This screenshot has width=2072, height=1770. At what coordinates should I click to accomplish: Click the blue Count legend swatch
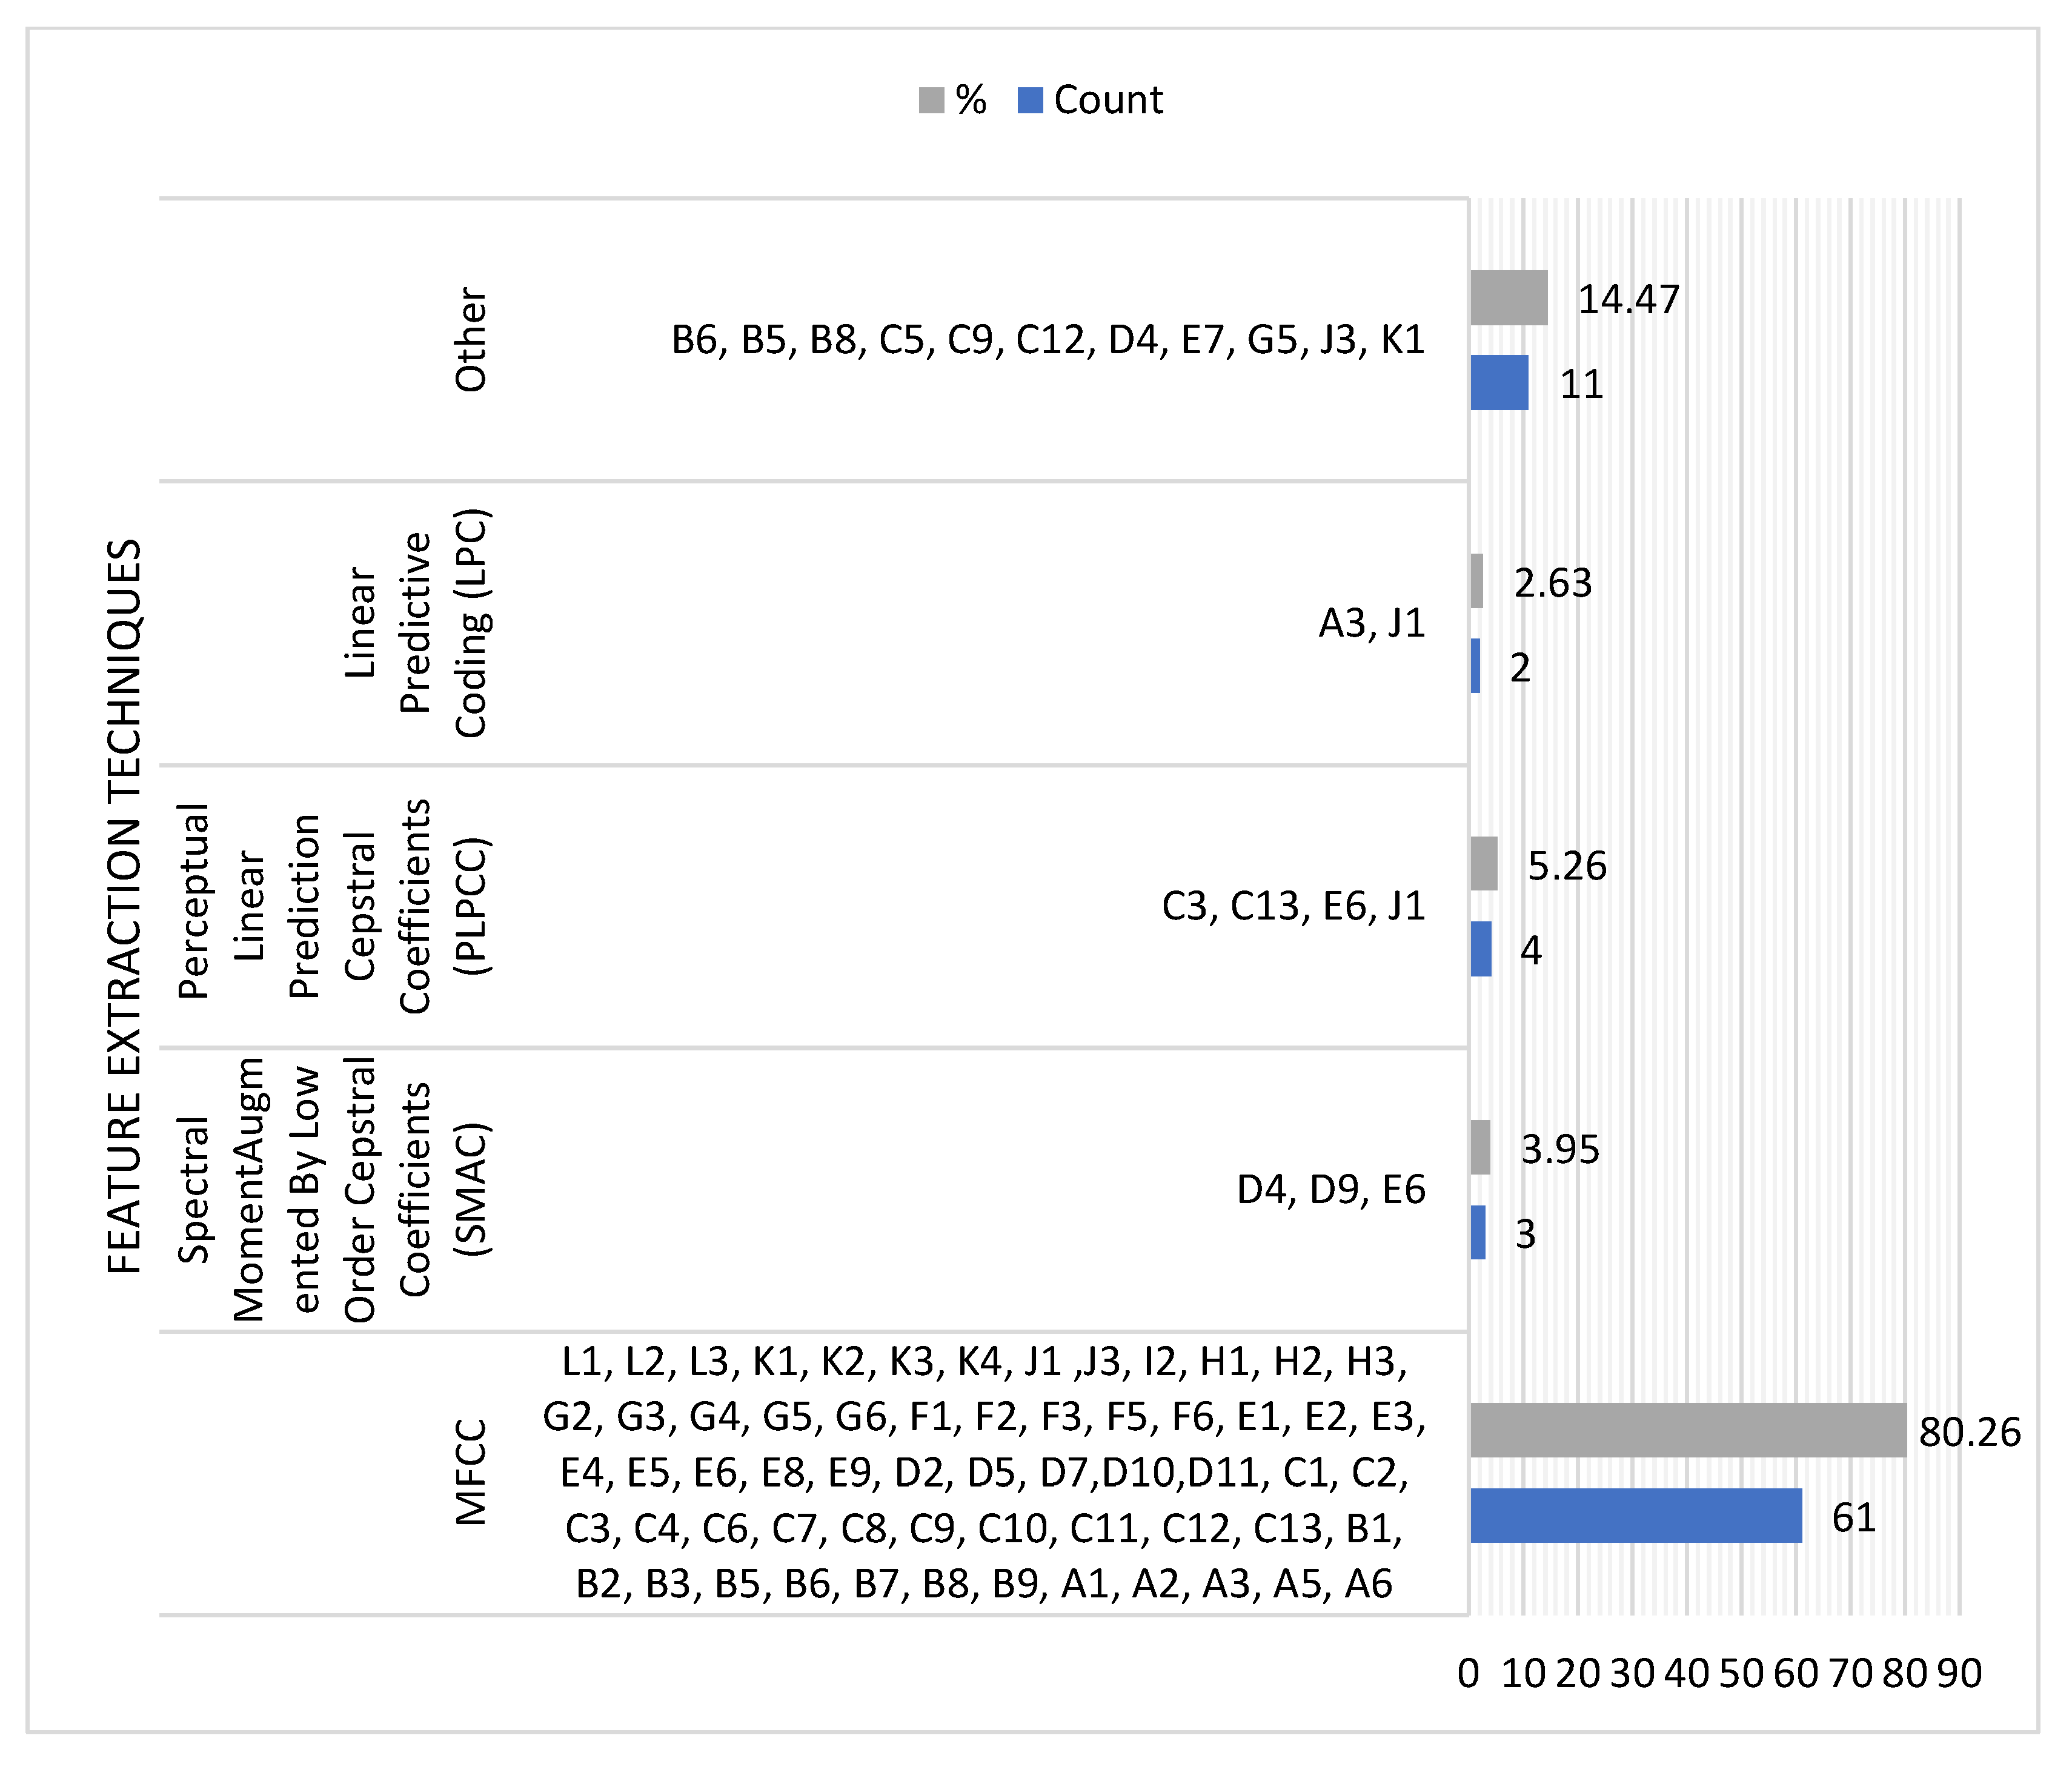click(1030, 100)
